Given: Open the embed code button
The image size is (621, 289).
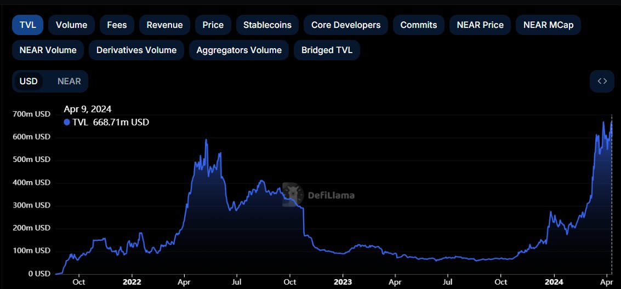Looking at the screenshot, I should point(602,82).
